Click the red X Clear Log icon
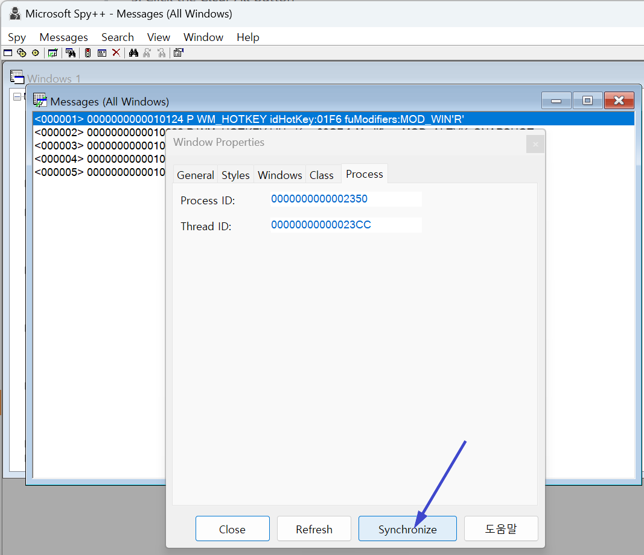The width and height of the screenshot is (644, 555). 116,53
